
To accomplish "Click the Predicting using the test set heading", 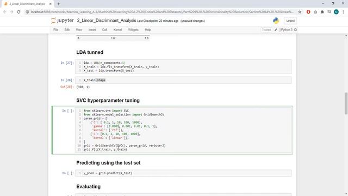I will tap(108, 163).
